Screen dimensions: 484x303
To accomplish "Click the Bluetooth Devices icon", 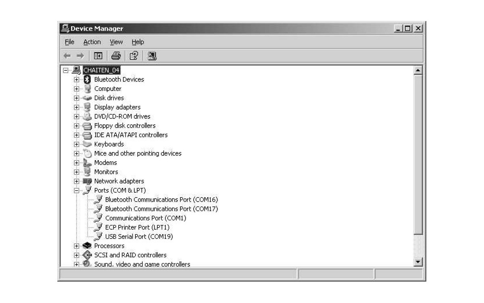I will click(x=87, y=80).
